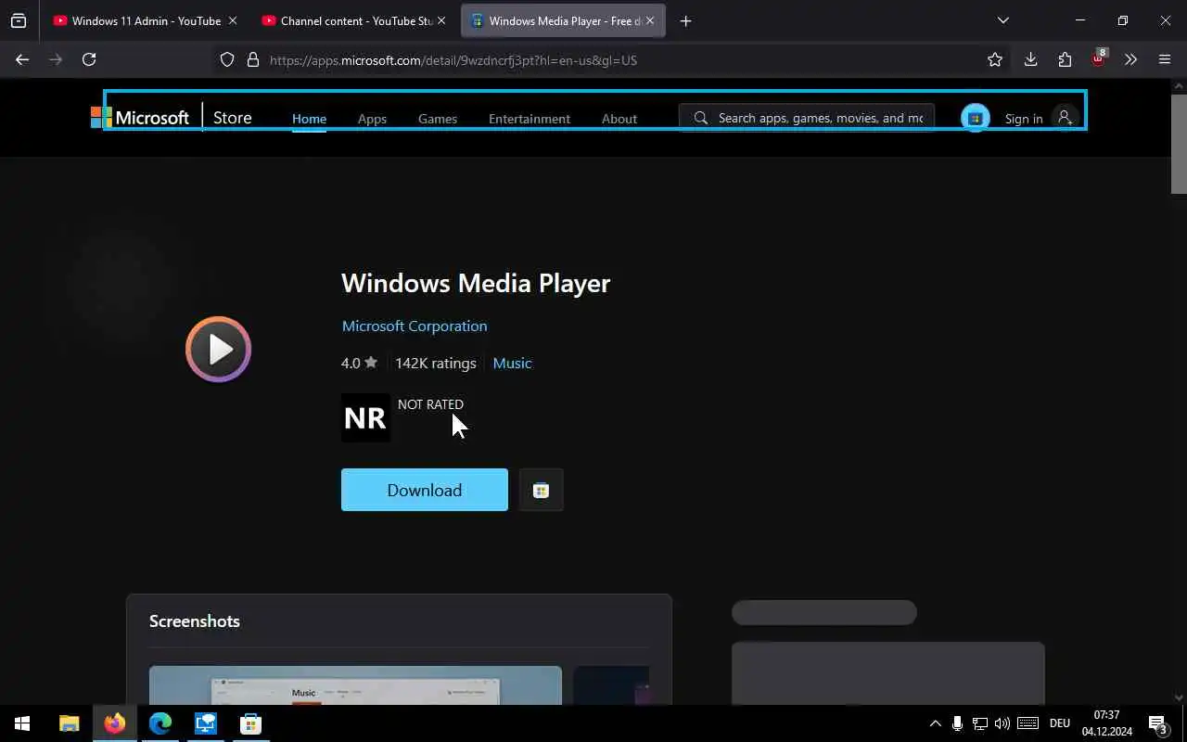Click the search apps, games, movies field
The image size is (1187, 742).
[807, 118]
